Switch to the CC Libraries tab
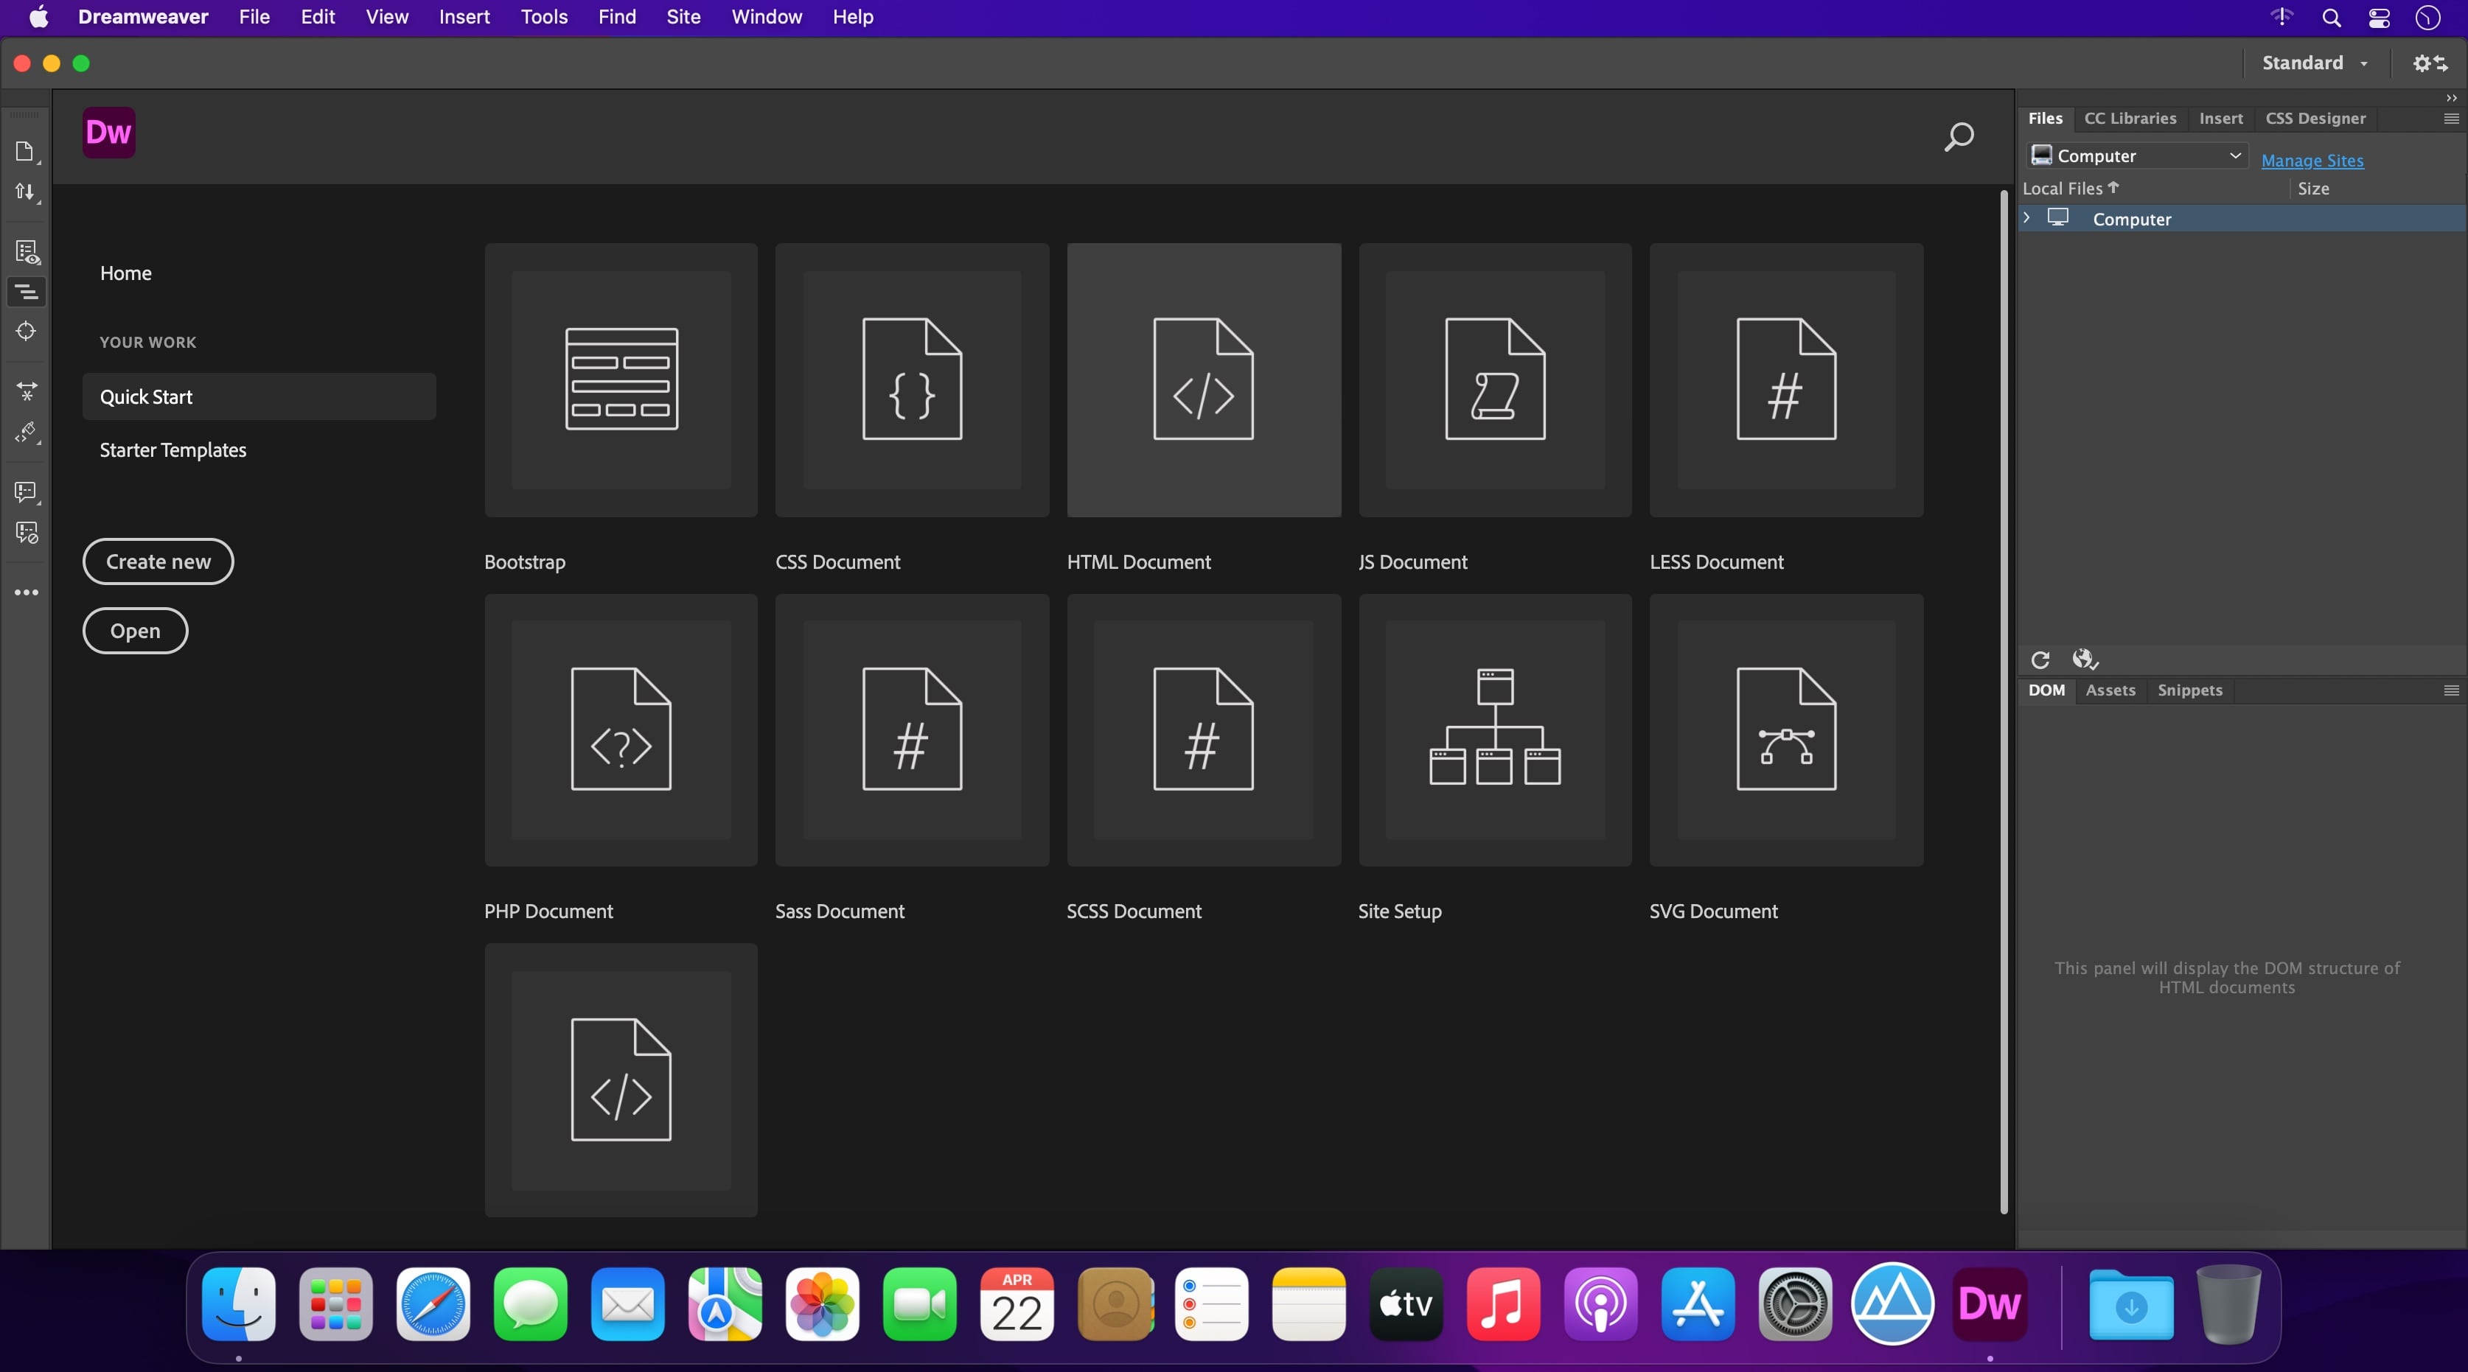Image resolution: width=2468 pixels, height=1372 pixels. 2130,116
